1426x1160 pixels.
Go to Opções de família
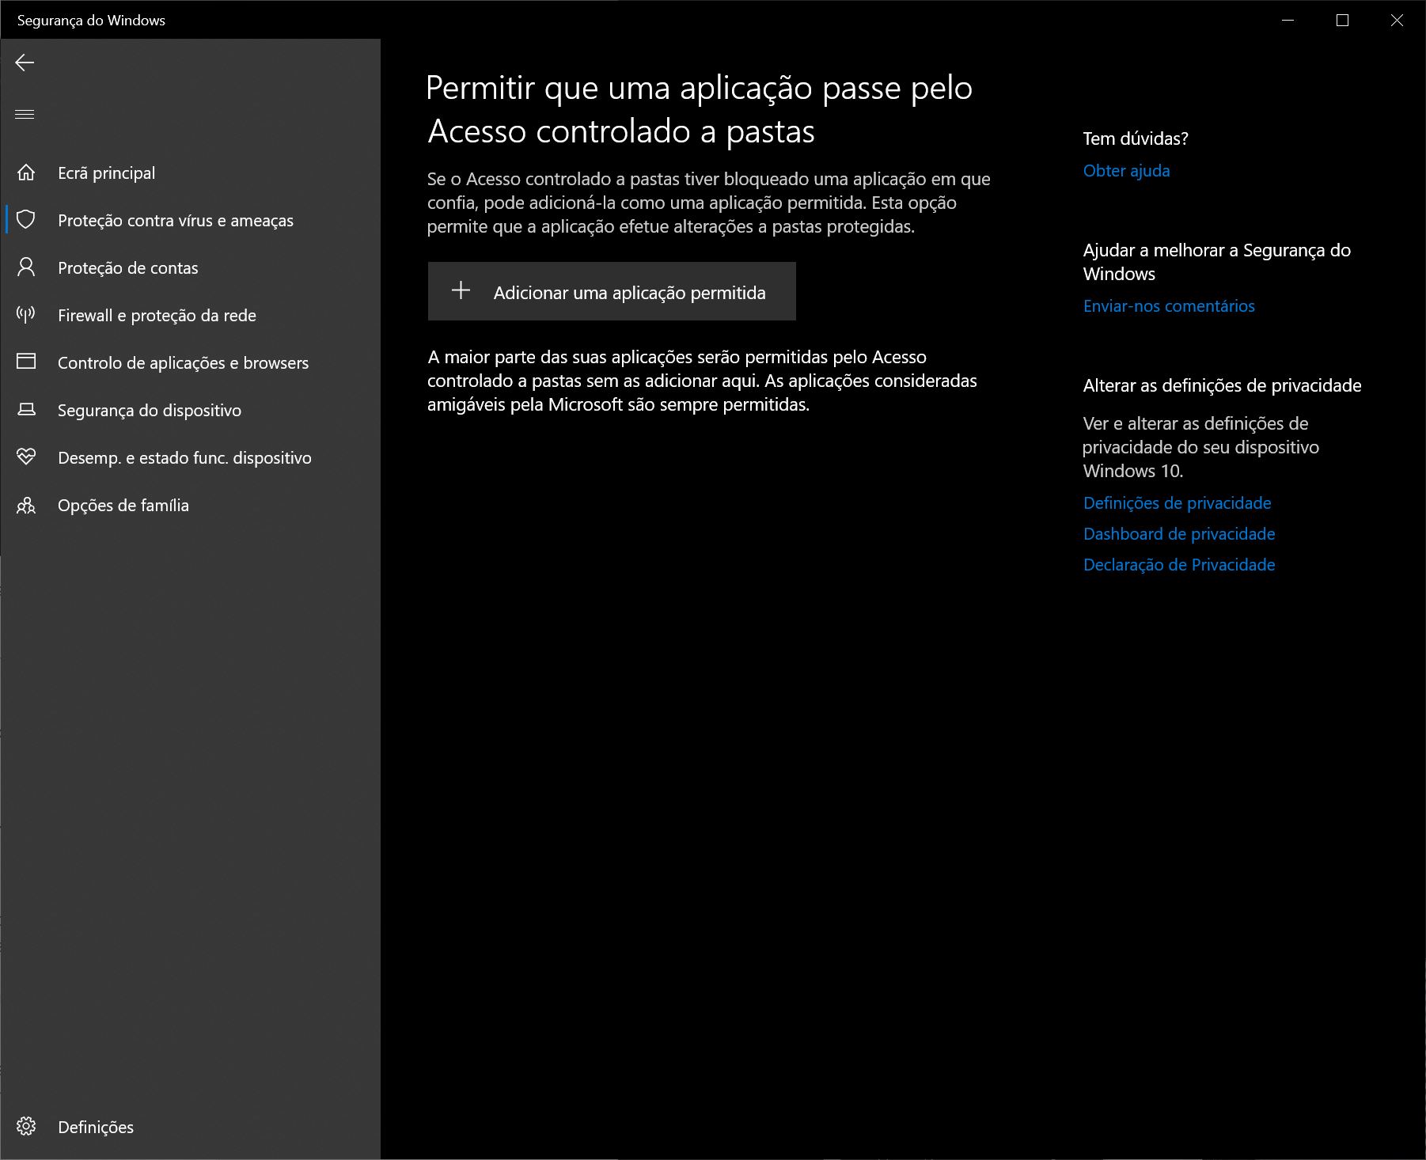(190, 505)
